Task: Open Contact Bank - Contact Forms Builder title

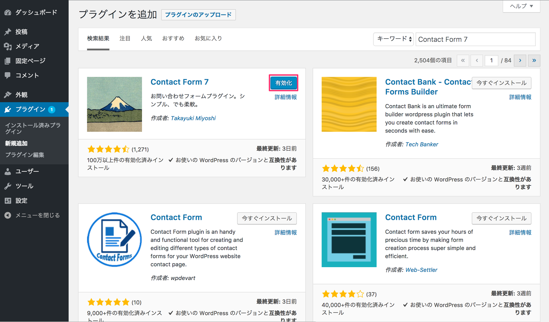Action: tap(428, 87)
